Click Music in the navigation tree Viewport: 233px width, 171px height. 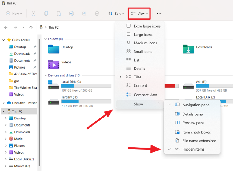click(x=18, y=139)
